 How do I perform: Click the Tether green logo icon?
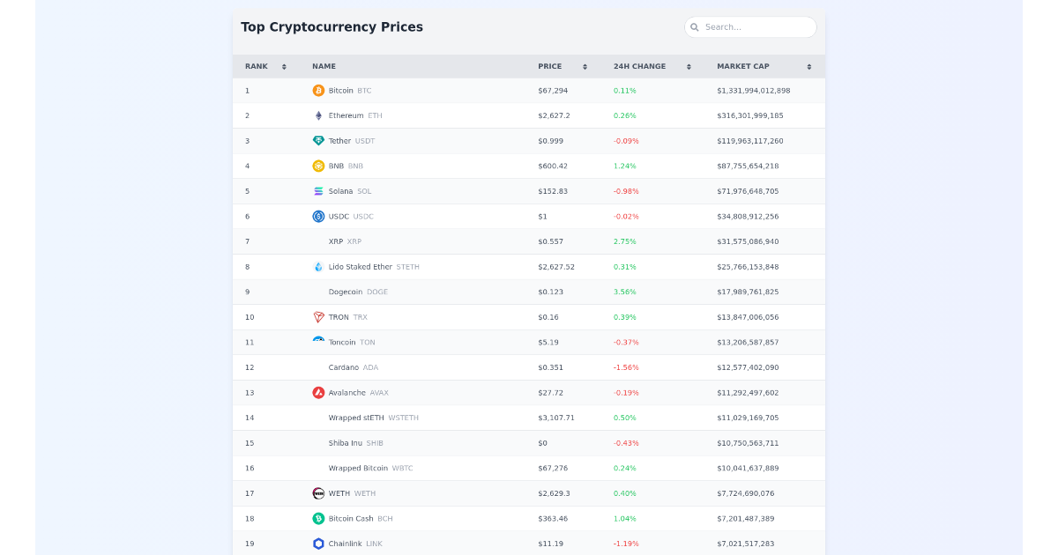pos(318,141)
